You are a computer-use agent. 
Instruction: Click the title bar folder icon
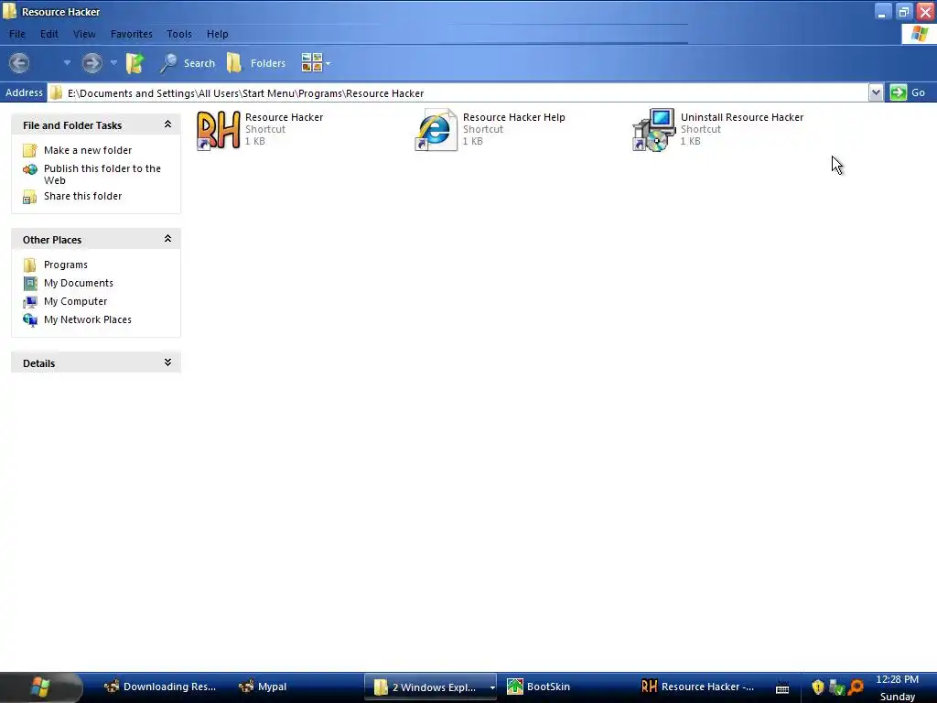pyautogui.click(x=9, y=11)
